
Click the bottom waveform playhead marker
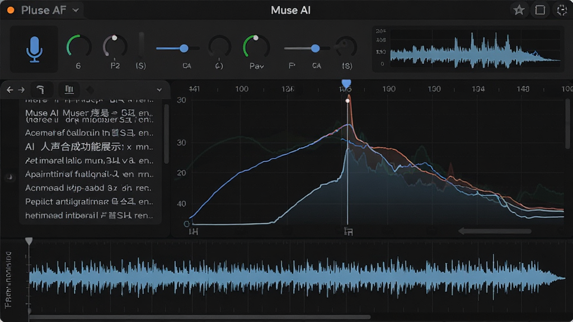(29, 240)
